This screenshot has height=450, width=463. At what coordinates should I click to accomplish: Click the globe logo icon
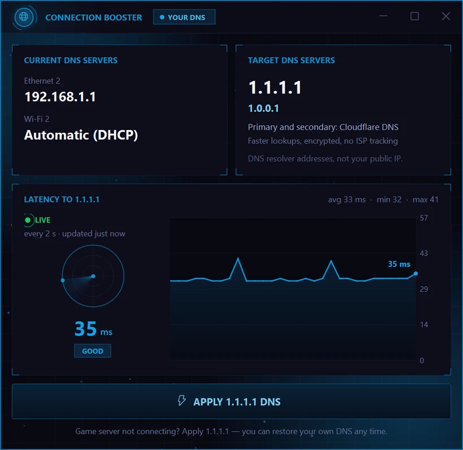[x=24, y=17]
